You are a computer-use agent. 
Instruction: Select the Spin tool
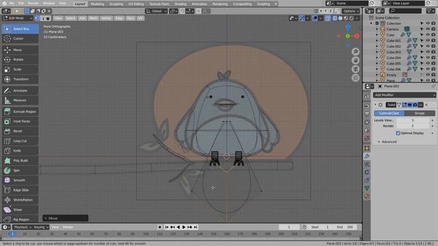[20, 170]
